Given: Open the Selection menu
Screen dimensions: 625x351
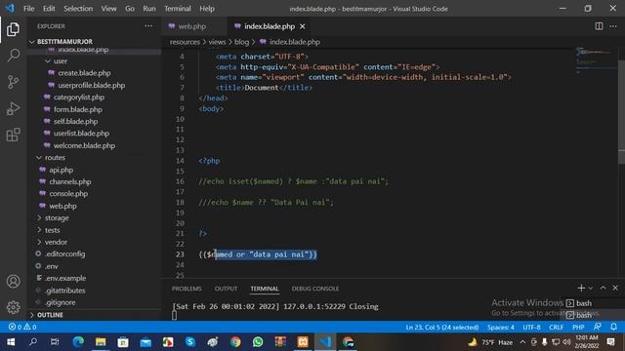Looking at the screenshot, I should pos(78,9).
